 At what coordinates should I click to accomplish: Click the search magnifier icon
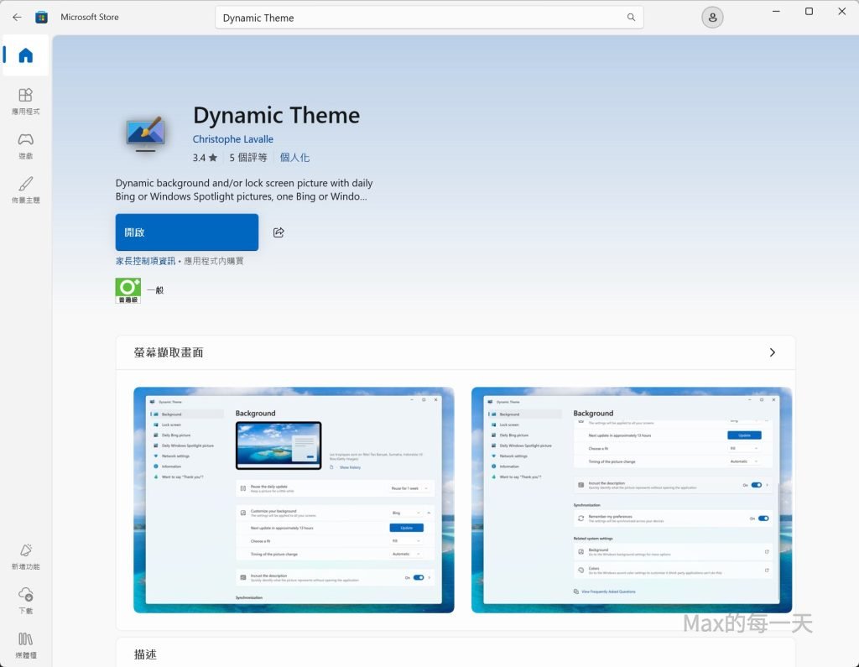(x=631, y=18)
